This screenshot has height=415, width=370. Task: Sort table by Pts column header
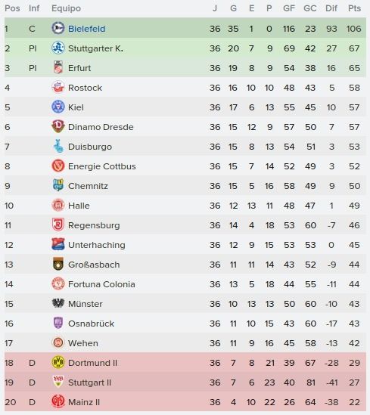pos(354,8)
